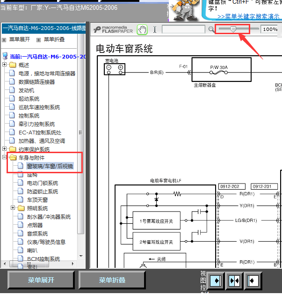The image size is (282, 295).
Task: Open 刮水器/冲洗器系统 page
Action: point(49,217)
